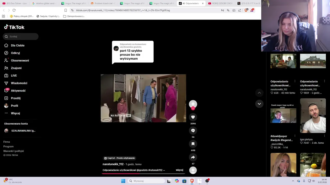Open Firma footer link
The width and height of the screenshot is (330, 185).
point(6,142)
